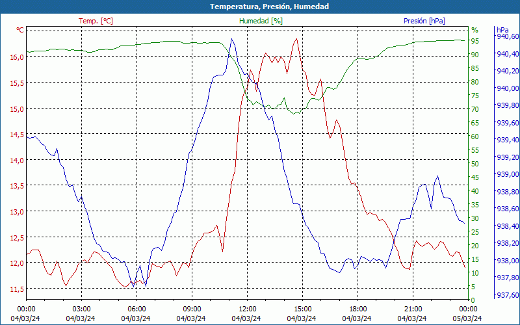Click the 938,00 pressure tick label
The width and height of the screenshot is (520, 325).
coord(508,261)
